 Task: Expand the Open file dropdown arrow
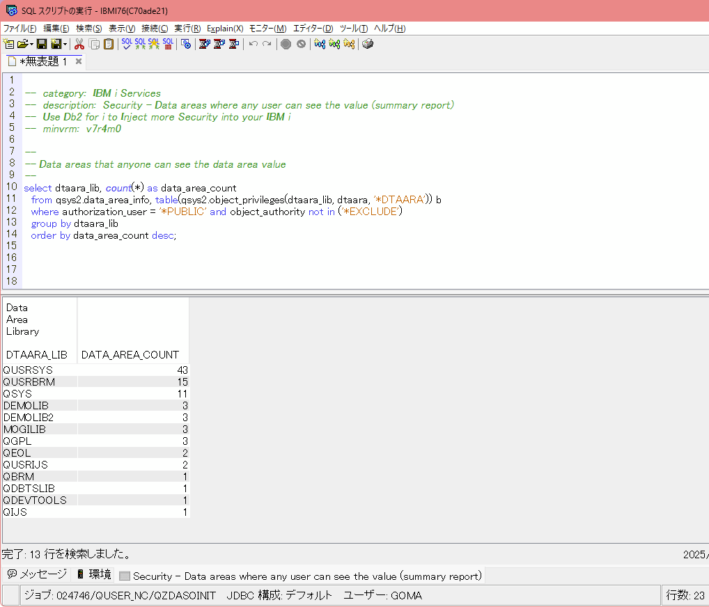[x=31, y=44]
